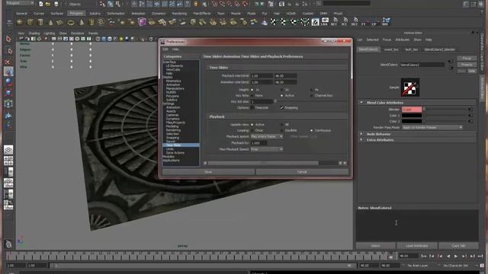Open the Playback speed dropdown
Viewport: 488px width, 274px height.
tap(267, 137)
